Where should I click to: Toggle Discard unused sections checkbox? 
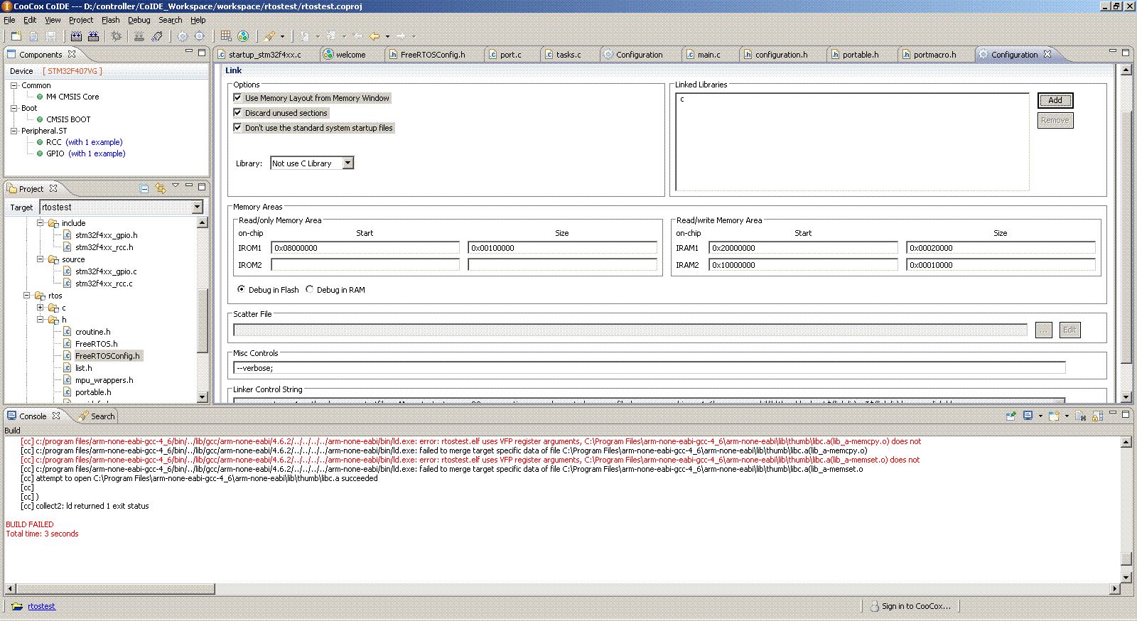click(238, 112)
